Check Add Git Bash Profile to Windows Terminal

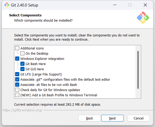[17, 95]
